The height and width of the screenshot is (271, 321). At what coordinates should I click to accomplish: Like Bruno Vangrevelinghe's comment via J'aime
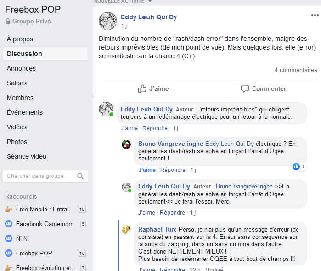tap(146, 170)
